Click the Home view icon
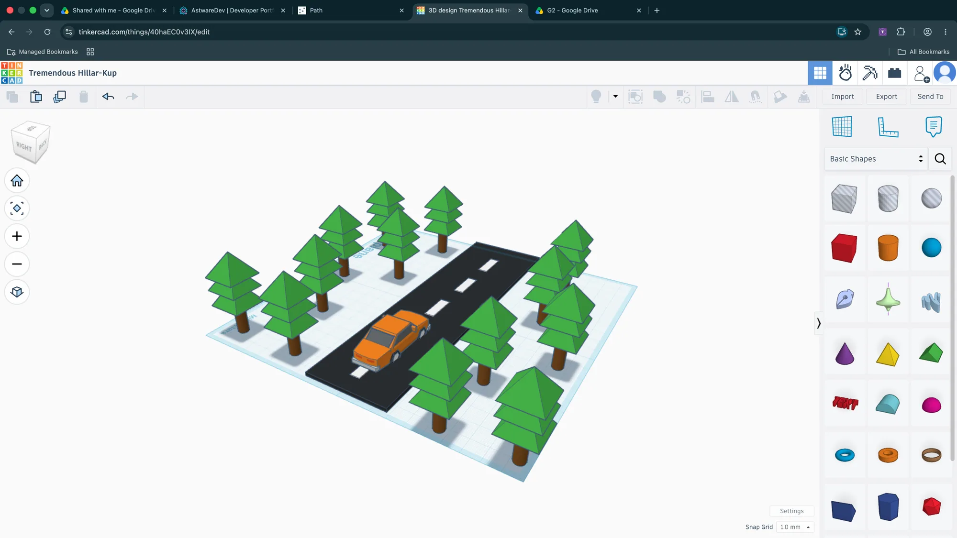Viewport: 957px width, 538px height. [x=17, y=181]
